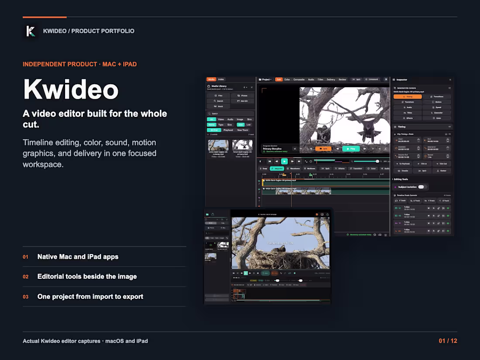Viewport: 480px width, 360px height.
Task: Collapse the Timing section header in Inspector
Action: pyautogui.click(x=422, y=127)
